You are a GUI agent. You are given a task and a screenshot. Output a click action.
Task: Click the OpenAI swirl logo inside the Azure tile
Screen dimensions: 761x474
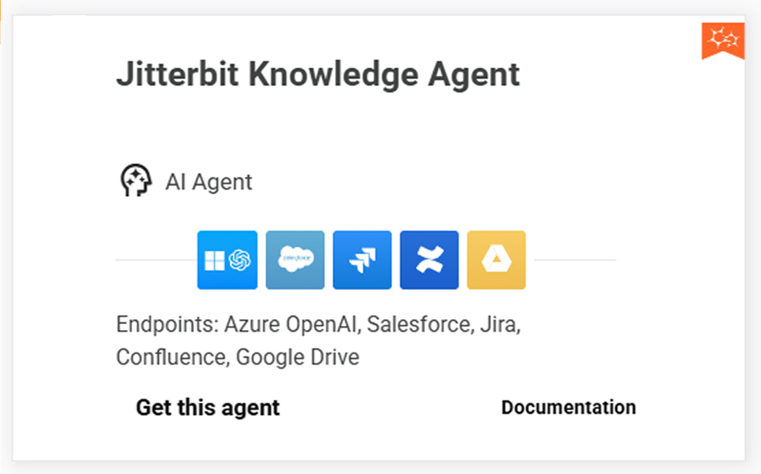(238, 259)
